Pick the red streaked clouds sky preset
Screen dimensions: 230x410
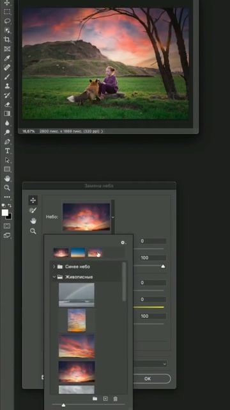77,346
